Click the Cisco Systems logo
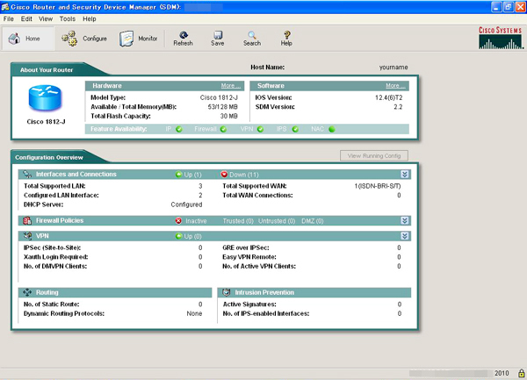The width and height of the screenshot is (527, 380). click(501, 38)
